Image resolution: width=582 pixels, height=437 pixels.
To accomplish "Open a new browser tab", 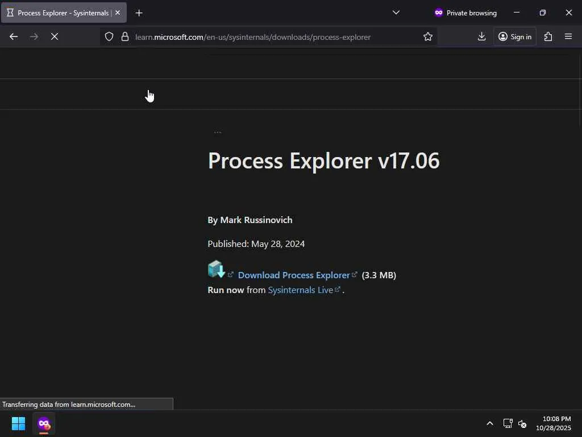I will click(139, 13).
